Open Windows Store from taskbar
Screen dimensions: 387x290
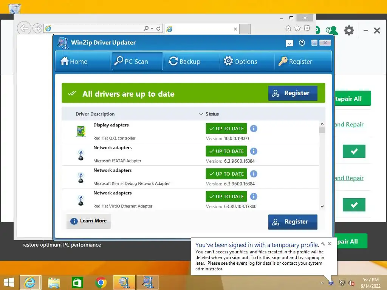tap(77, 282)
